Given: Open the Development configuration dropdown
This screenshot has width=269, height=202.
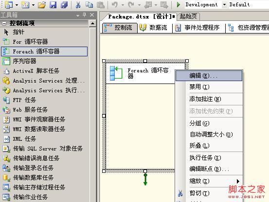Looking at the screenshot, I should pos(224,5).
